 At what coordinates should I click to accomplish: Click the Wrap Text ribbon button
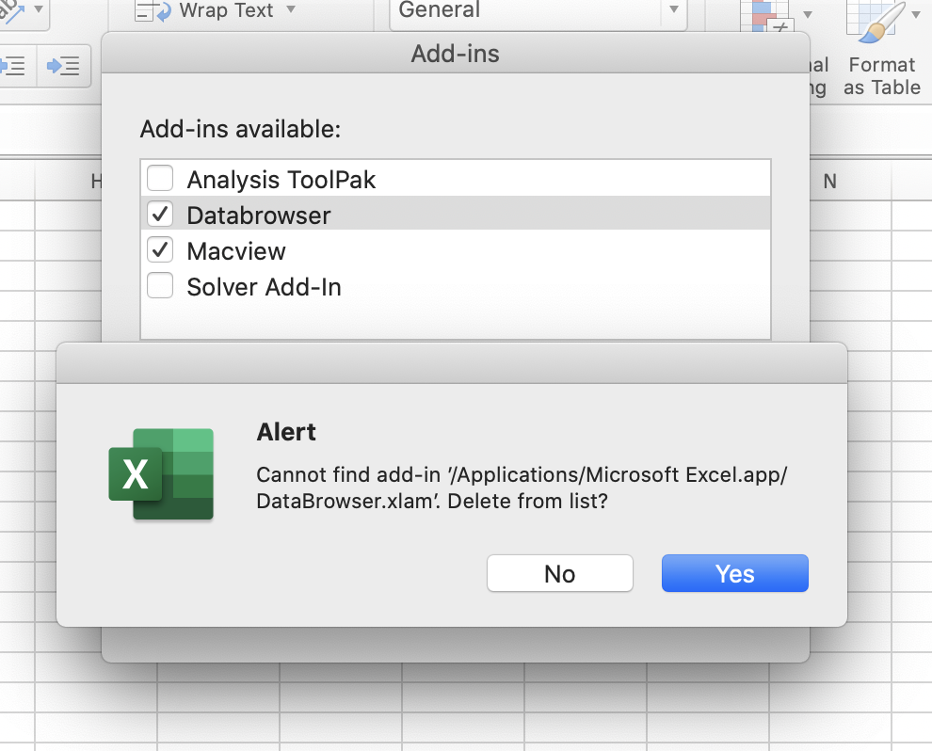pyautogui.click(x=204, y=10)
